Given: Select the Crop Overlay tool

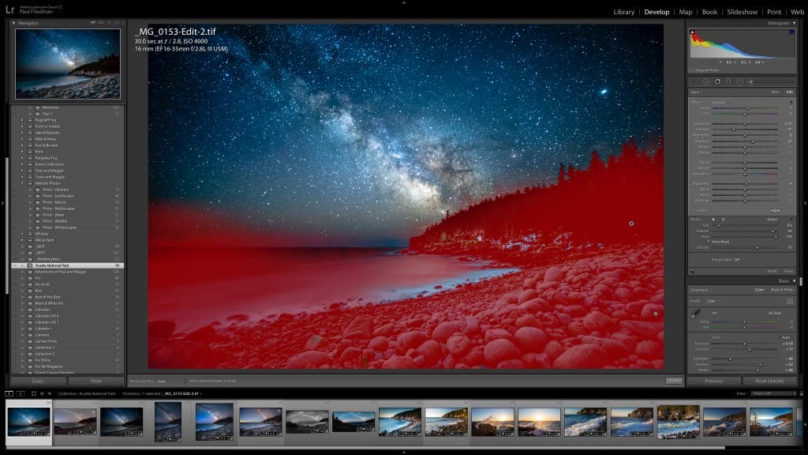Looking at the screenshot, I should pyautogui.click(x=695, y=81).
